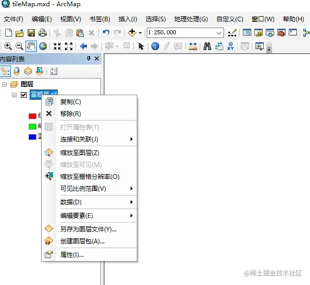Open the map scale 1:250,000 dropdown
310x285 pixels.
point(218,33)
